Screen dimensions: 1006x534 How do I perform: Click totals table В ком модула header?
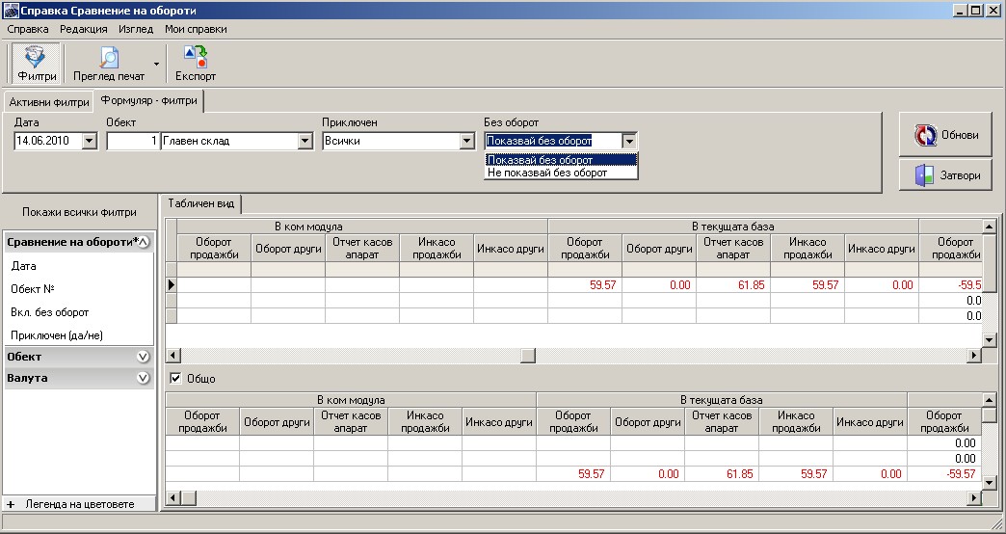coord(351,400)
